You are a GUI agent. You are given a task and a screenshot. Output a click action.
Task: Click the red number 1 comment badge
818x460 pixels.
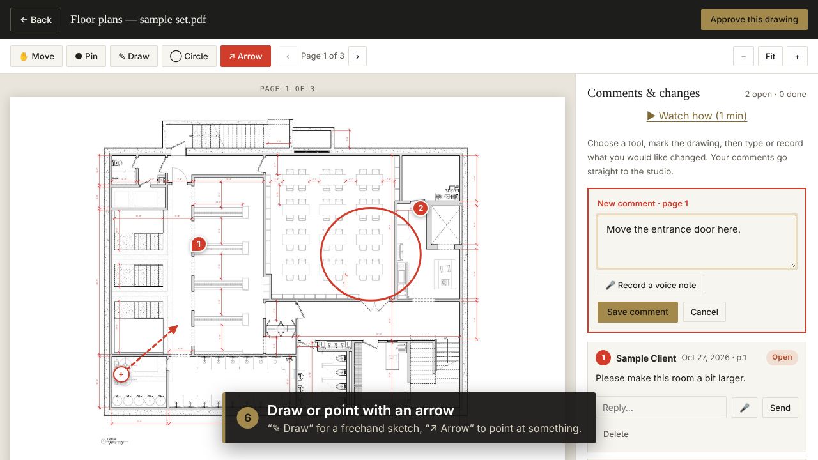pos(603,358)
